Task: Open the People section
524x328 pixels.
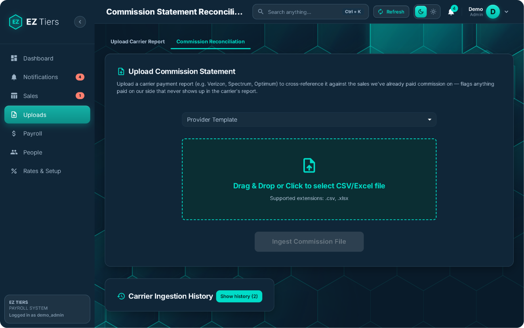Action: coord(47,152)
